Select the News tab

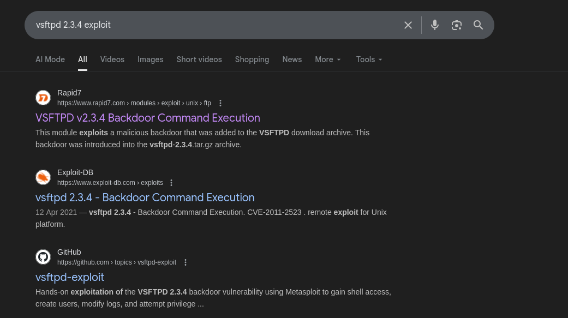tap(292, 59)
